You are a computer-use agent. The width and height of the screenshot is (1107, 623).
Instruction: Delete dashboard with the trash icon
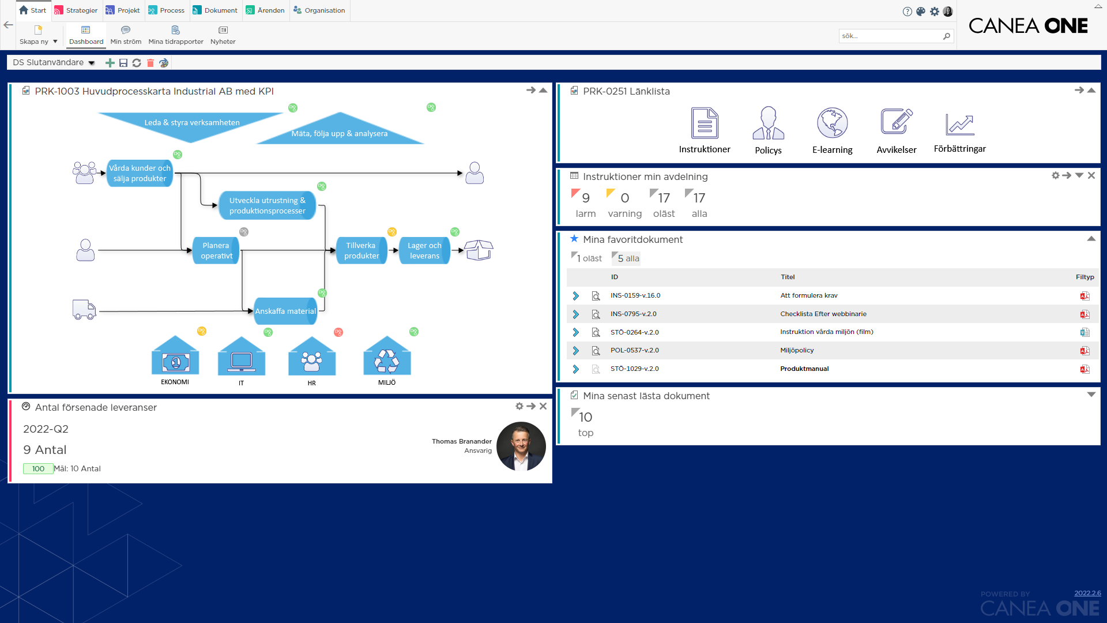point(150,63)
